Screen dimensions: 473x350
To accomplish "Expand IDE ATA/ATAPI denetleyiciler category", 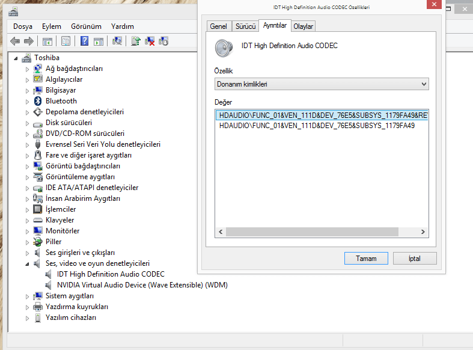I will pyautogui.click(x=27, y=188).
